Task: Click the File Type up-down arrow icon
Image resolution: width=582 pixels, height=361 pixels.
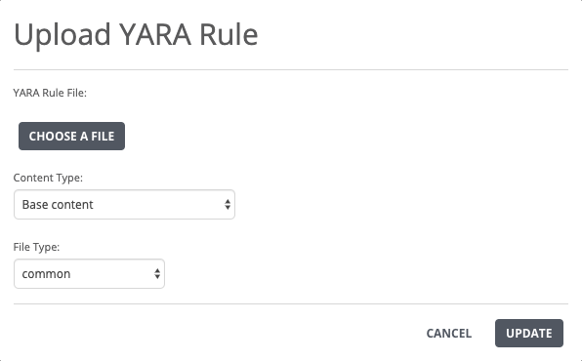Action: coord(157,274)
